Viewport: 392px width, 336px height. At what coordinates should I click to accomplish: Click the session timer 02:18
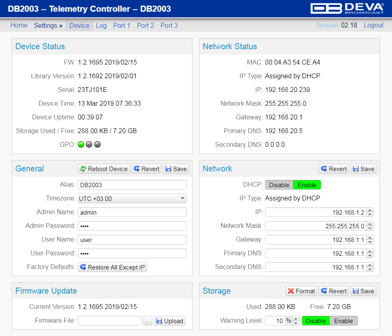pyautogui.click(x=349, y=25)
